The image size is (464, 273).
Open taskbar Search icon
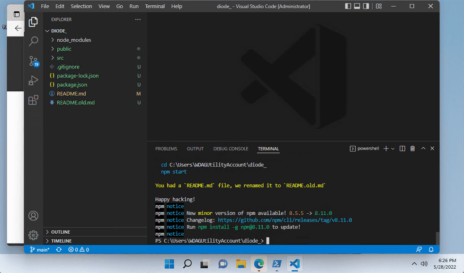[x=187, y=264]
